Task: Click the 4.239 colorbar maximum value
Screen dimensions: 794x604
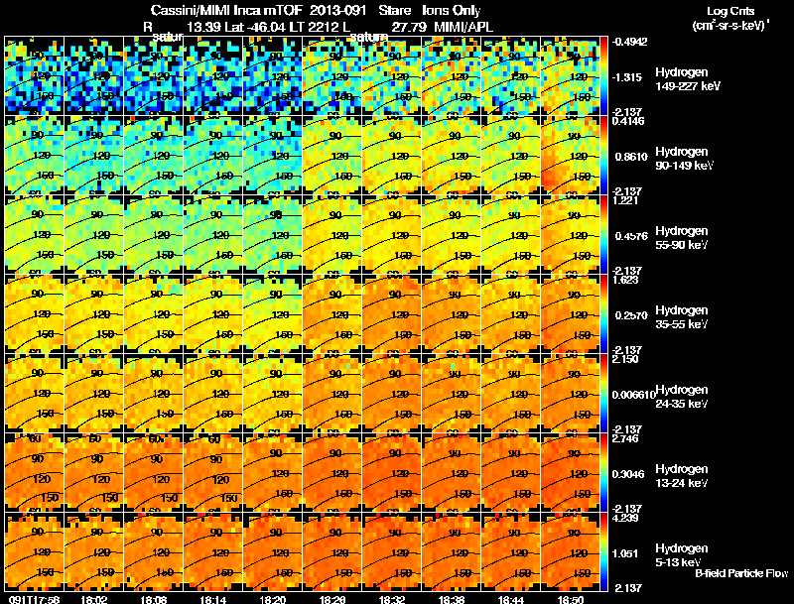Action: coord(625,519)
